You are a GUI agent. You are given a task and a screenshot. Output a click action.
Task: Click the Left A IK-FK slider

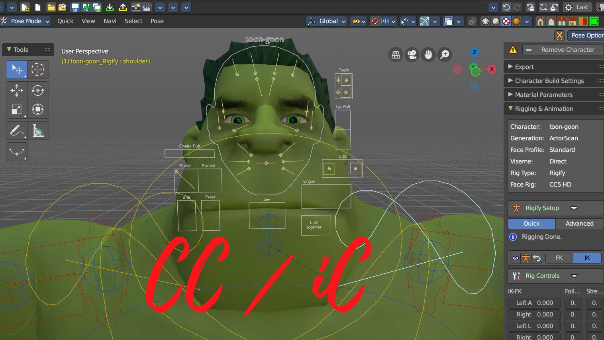click(534, 303)
